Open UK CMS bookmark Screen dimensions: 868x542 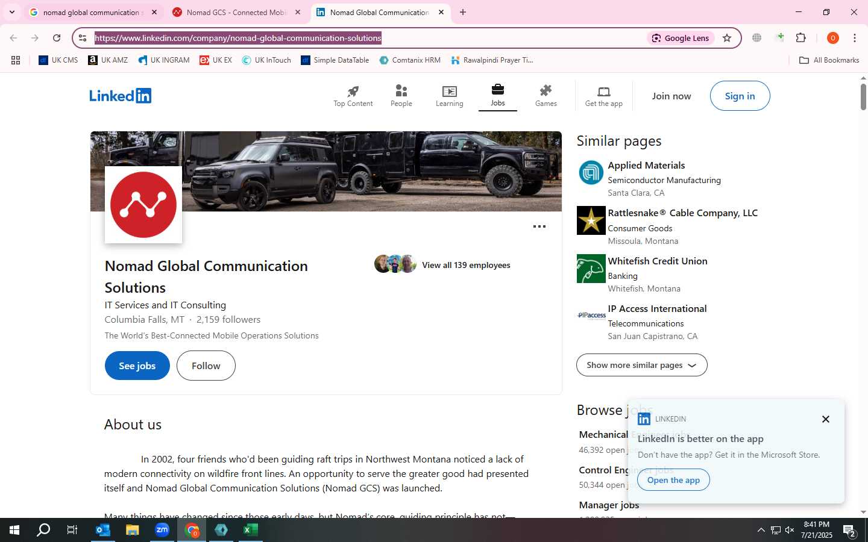pos(58,60)
